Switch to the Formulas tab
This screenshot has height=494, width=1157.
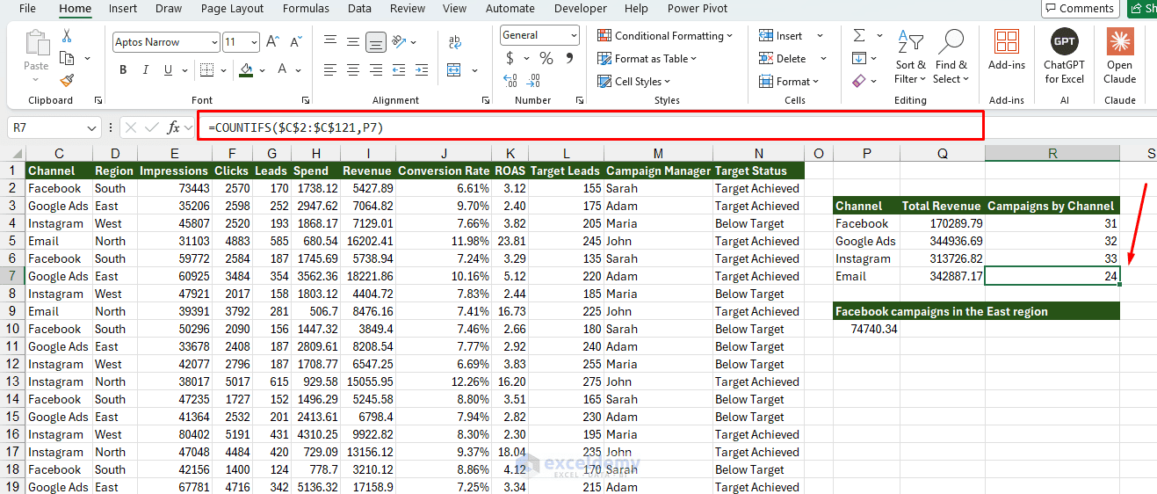click(x=306, y=9)
